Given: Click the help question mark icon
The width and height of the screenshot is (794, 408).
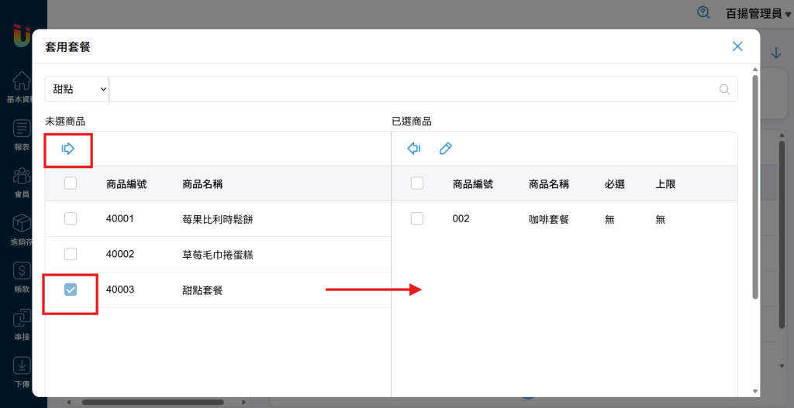Looking at the screenshot, I should [x=703, y=12].
